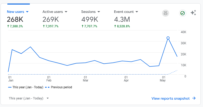Select the Event count metric tab

[x=124, y=12]
